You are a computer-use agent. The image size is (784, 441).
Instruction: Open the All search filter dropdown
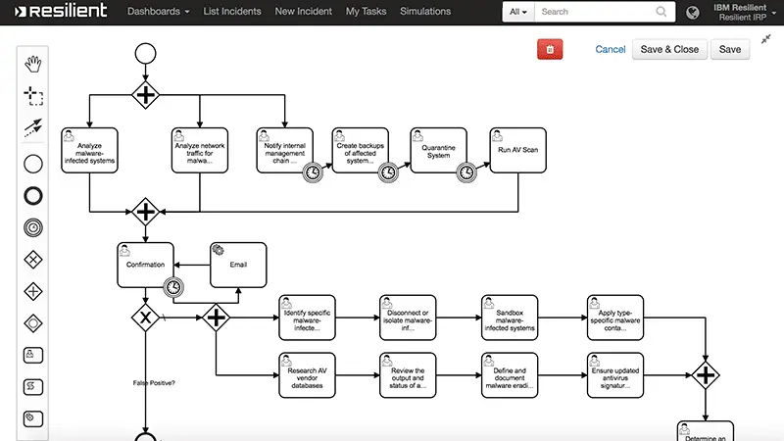518,12
